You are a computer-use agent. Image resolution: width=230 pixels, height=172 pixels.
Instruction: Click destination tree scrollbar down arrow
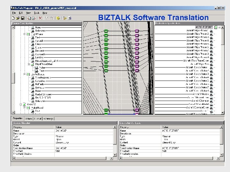(223, 112)
